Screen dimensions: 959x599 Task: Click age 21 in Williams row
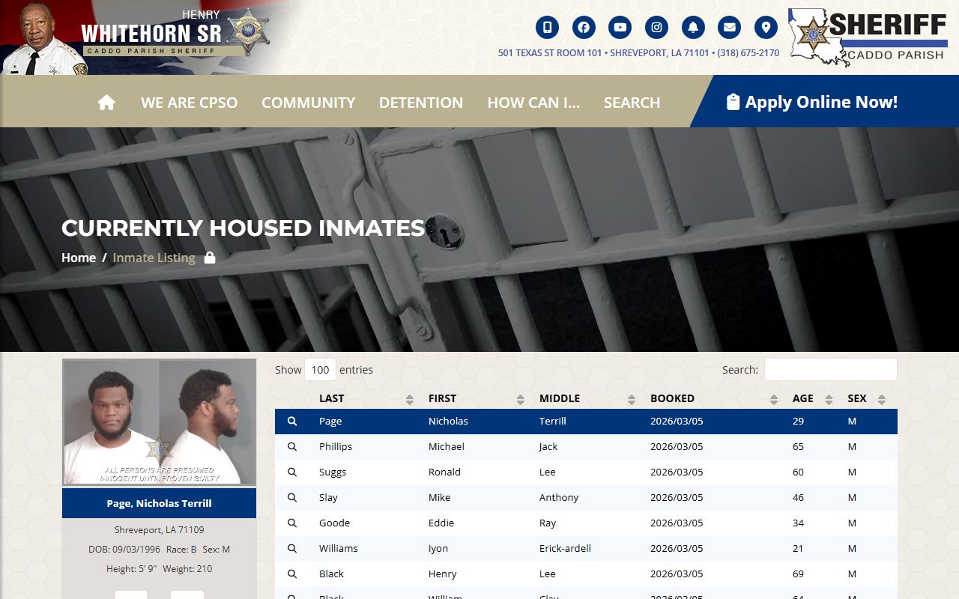[x=798, y=549]
